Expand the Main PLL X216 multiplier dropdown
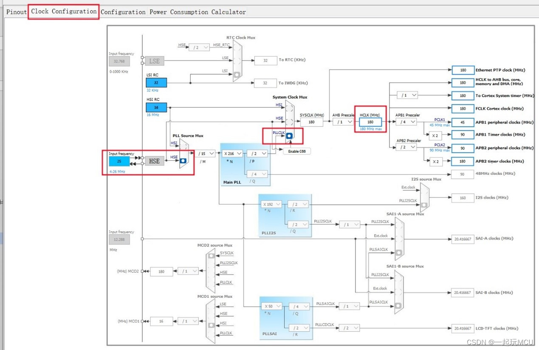 pyautogui.click(x=231, y=154)
